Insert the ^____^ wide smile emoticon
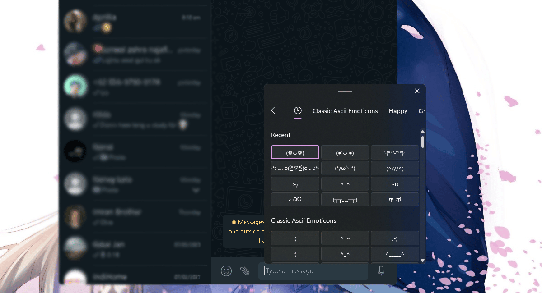The width and height of the screenshot is (542, 293). point(395,254)
